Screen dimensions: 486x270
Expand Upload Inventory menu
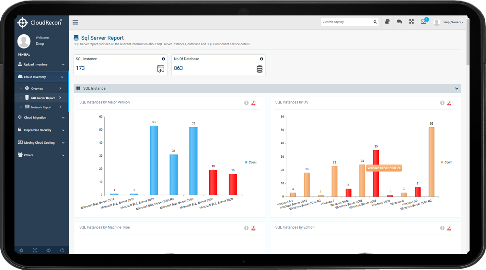[41, 64]
